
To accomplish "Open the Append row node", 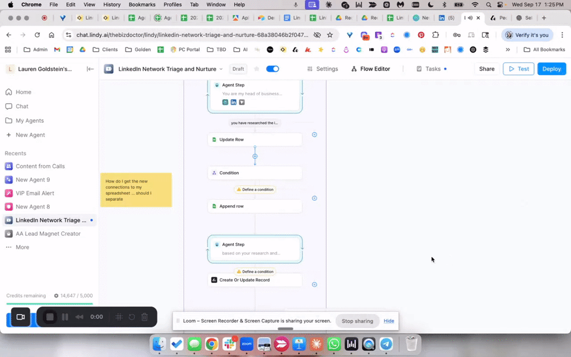I will pyautogui.click(x=255, y=206).
